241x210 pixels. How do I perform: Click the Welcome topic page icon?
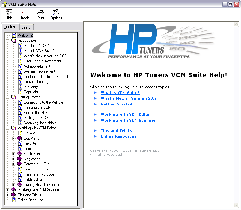pyautogui.click(x=14, y=35)
